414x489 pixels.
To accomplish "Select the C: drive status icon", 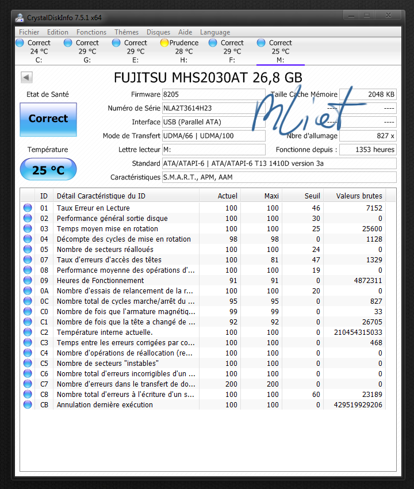I will pos(20,43).
